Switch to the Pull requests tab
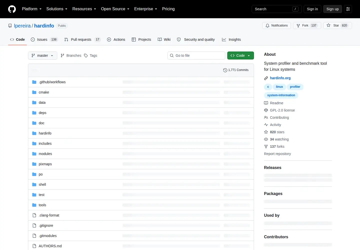This screenshot has width=360, height=250. (82, 39)
